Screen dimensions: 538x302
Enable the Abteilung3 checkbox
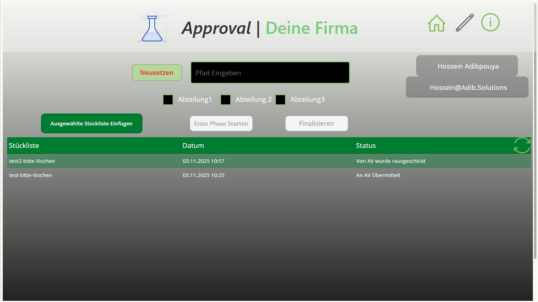pyautogui.click(x=280, y=100)
